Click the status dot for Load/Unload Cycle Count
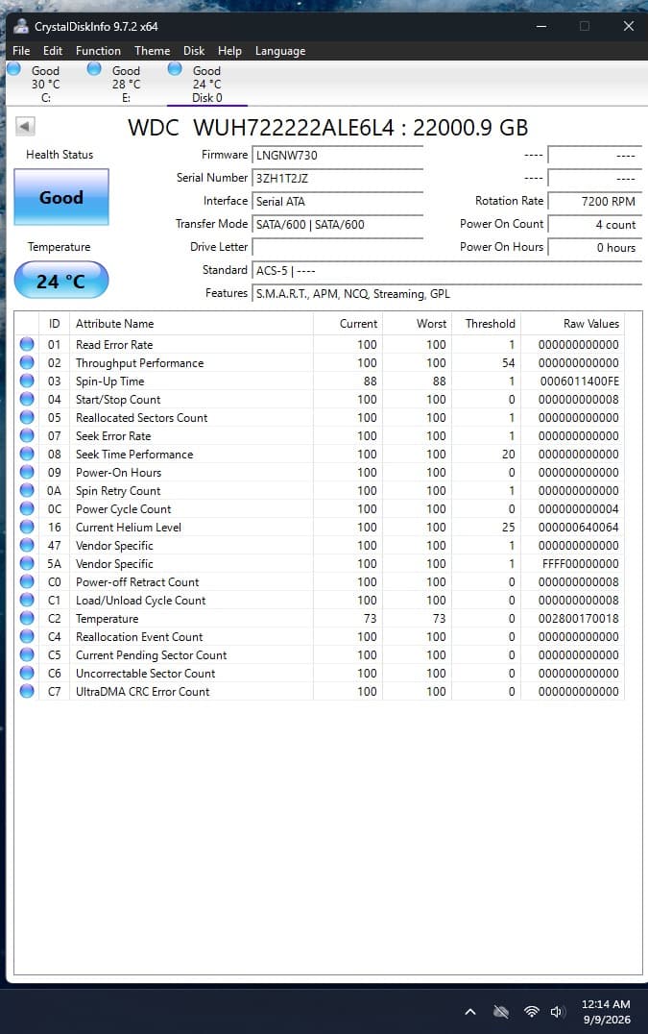The width and height of the screenshot is (648, 1034). [27, 600]
